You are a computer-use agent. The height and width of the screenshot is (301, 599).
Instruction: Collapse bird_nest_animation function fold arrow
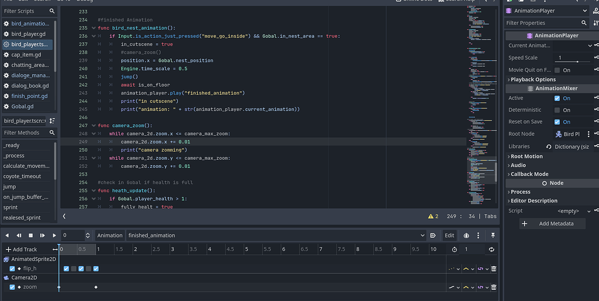tap(94, 28)
